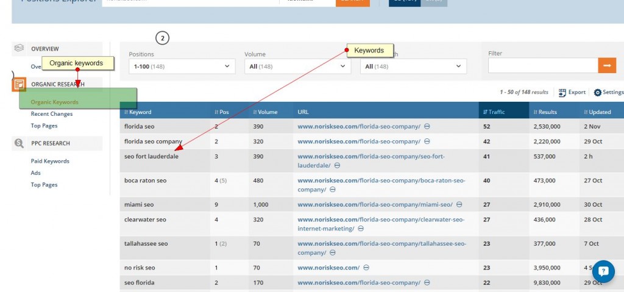Open URL for miami seo keyword

click(375, 204)
